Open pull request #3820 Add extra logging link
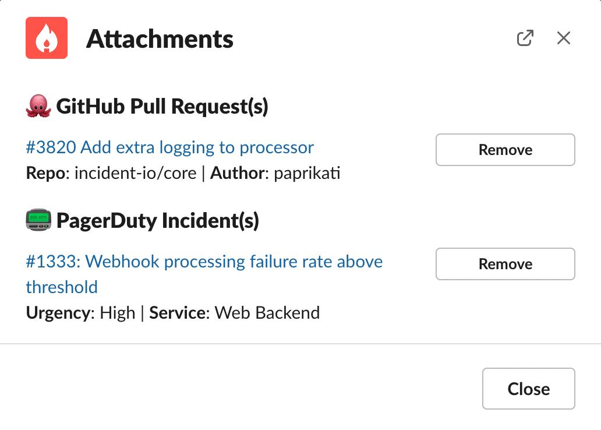The image size is (601, 430). coord(170,147)
